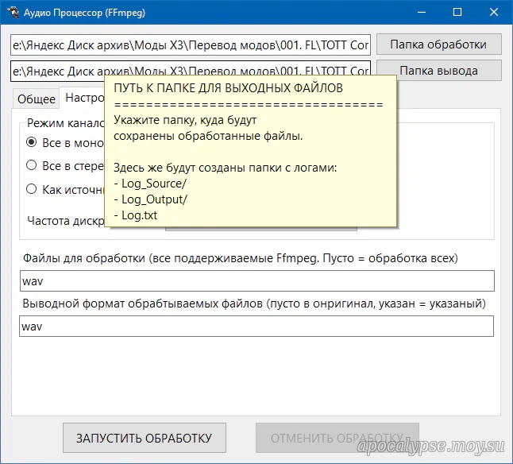Maximize the Аудио Процессор window
This screenshot has height=464, width=513.
(457, 12)
